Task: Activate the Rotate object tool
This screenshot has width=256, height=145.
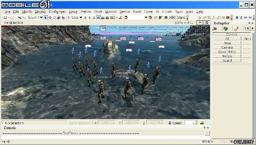Action: click(54, 18)
